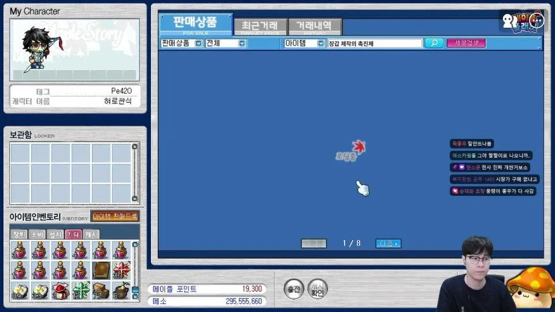Select the 소비 inventory tab
The image size is (555, 312).
37,234
